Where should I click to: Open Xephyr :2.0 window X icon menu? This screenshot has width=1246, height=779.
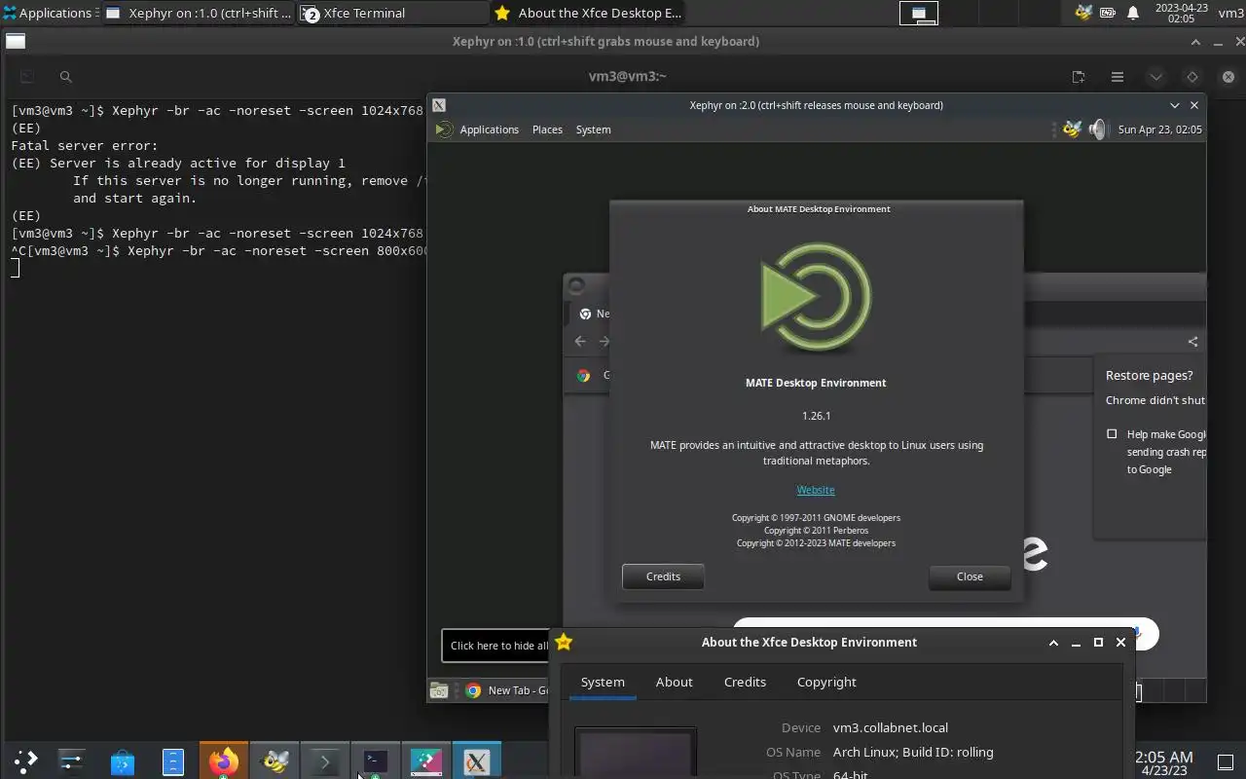(439, 105)
